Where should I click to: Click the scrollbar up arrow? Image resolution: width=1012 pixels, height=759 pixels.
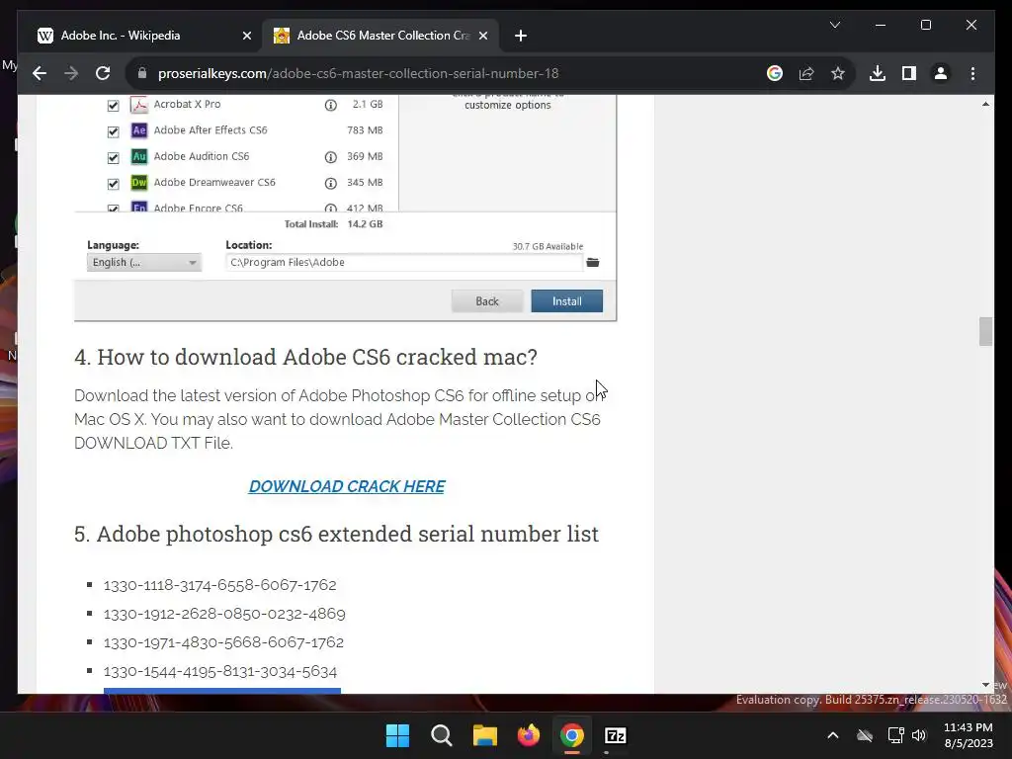[x=985, y=104]
